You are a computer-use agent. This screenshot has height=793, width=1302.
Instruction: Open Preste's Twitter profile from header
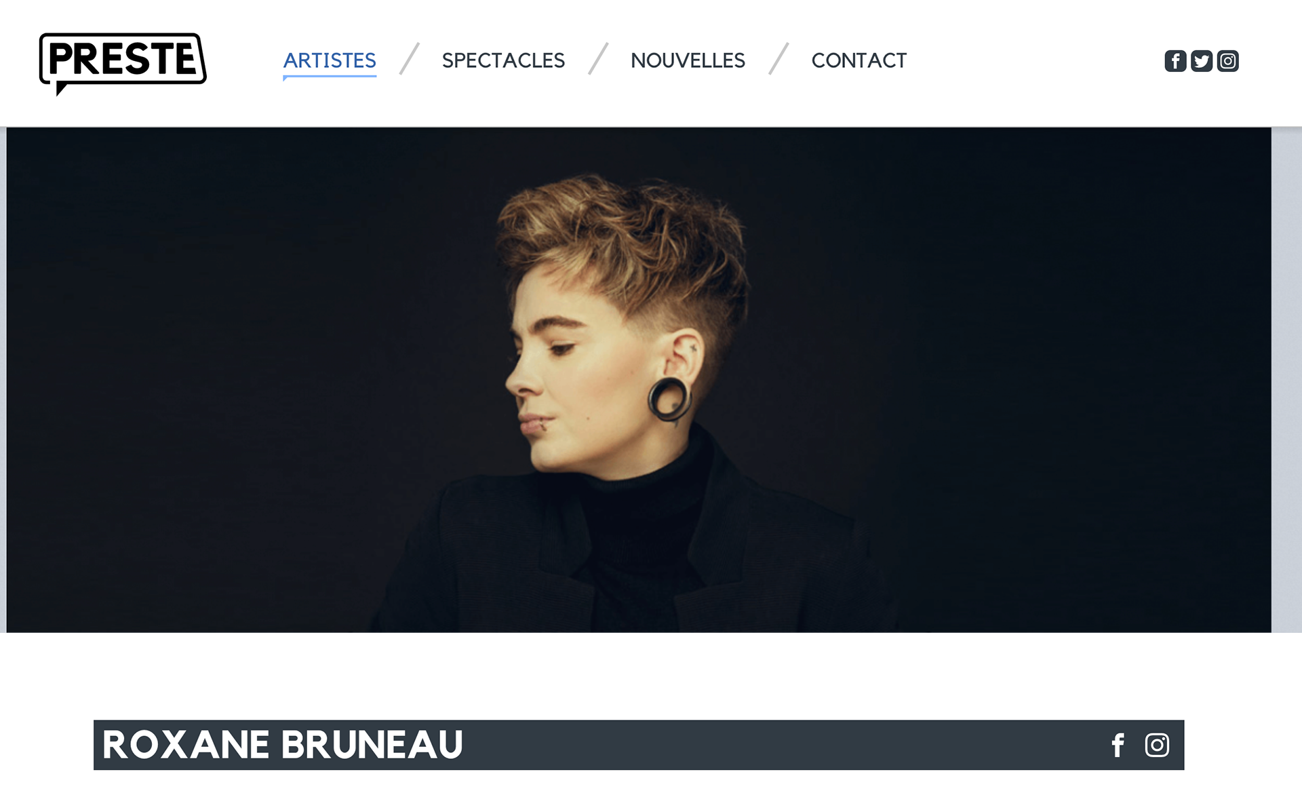click(x=1202, y=61)
